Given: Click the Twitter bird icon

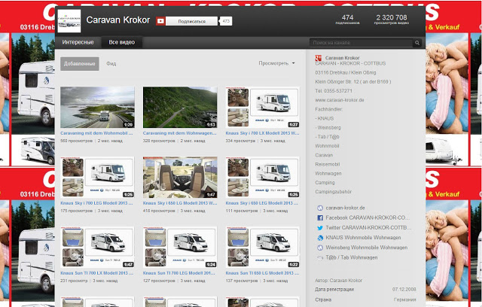Looking at the screenshot, I should [x=320, y=228].
